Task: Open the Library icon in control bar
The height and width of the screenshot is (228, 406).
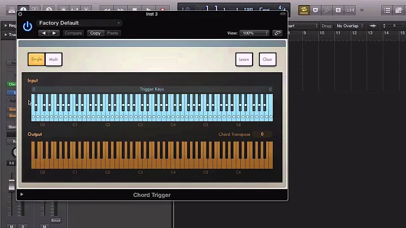Action: coord(12,10)
